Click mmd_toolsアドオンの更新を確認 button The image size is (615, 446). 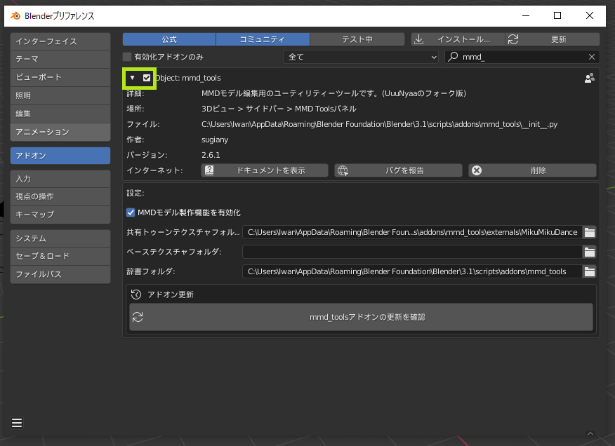pyautogui.click(x=361, y=317)
